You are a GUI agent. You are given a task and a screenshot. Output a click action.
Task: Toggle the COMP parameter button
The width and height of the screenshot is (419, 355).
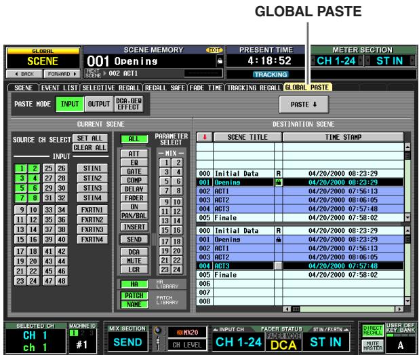[x=134, y=180]
